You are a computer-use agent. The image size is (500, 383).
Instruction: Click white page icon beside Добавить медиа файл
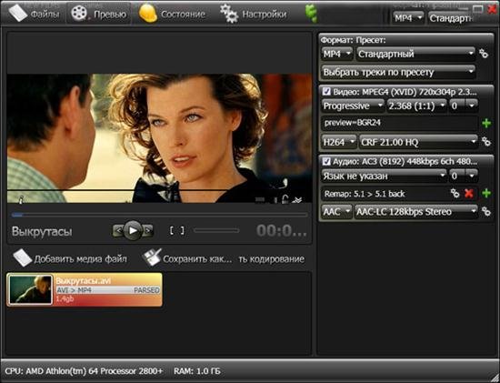click(x=23, y=257)
